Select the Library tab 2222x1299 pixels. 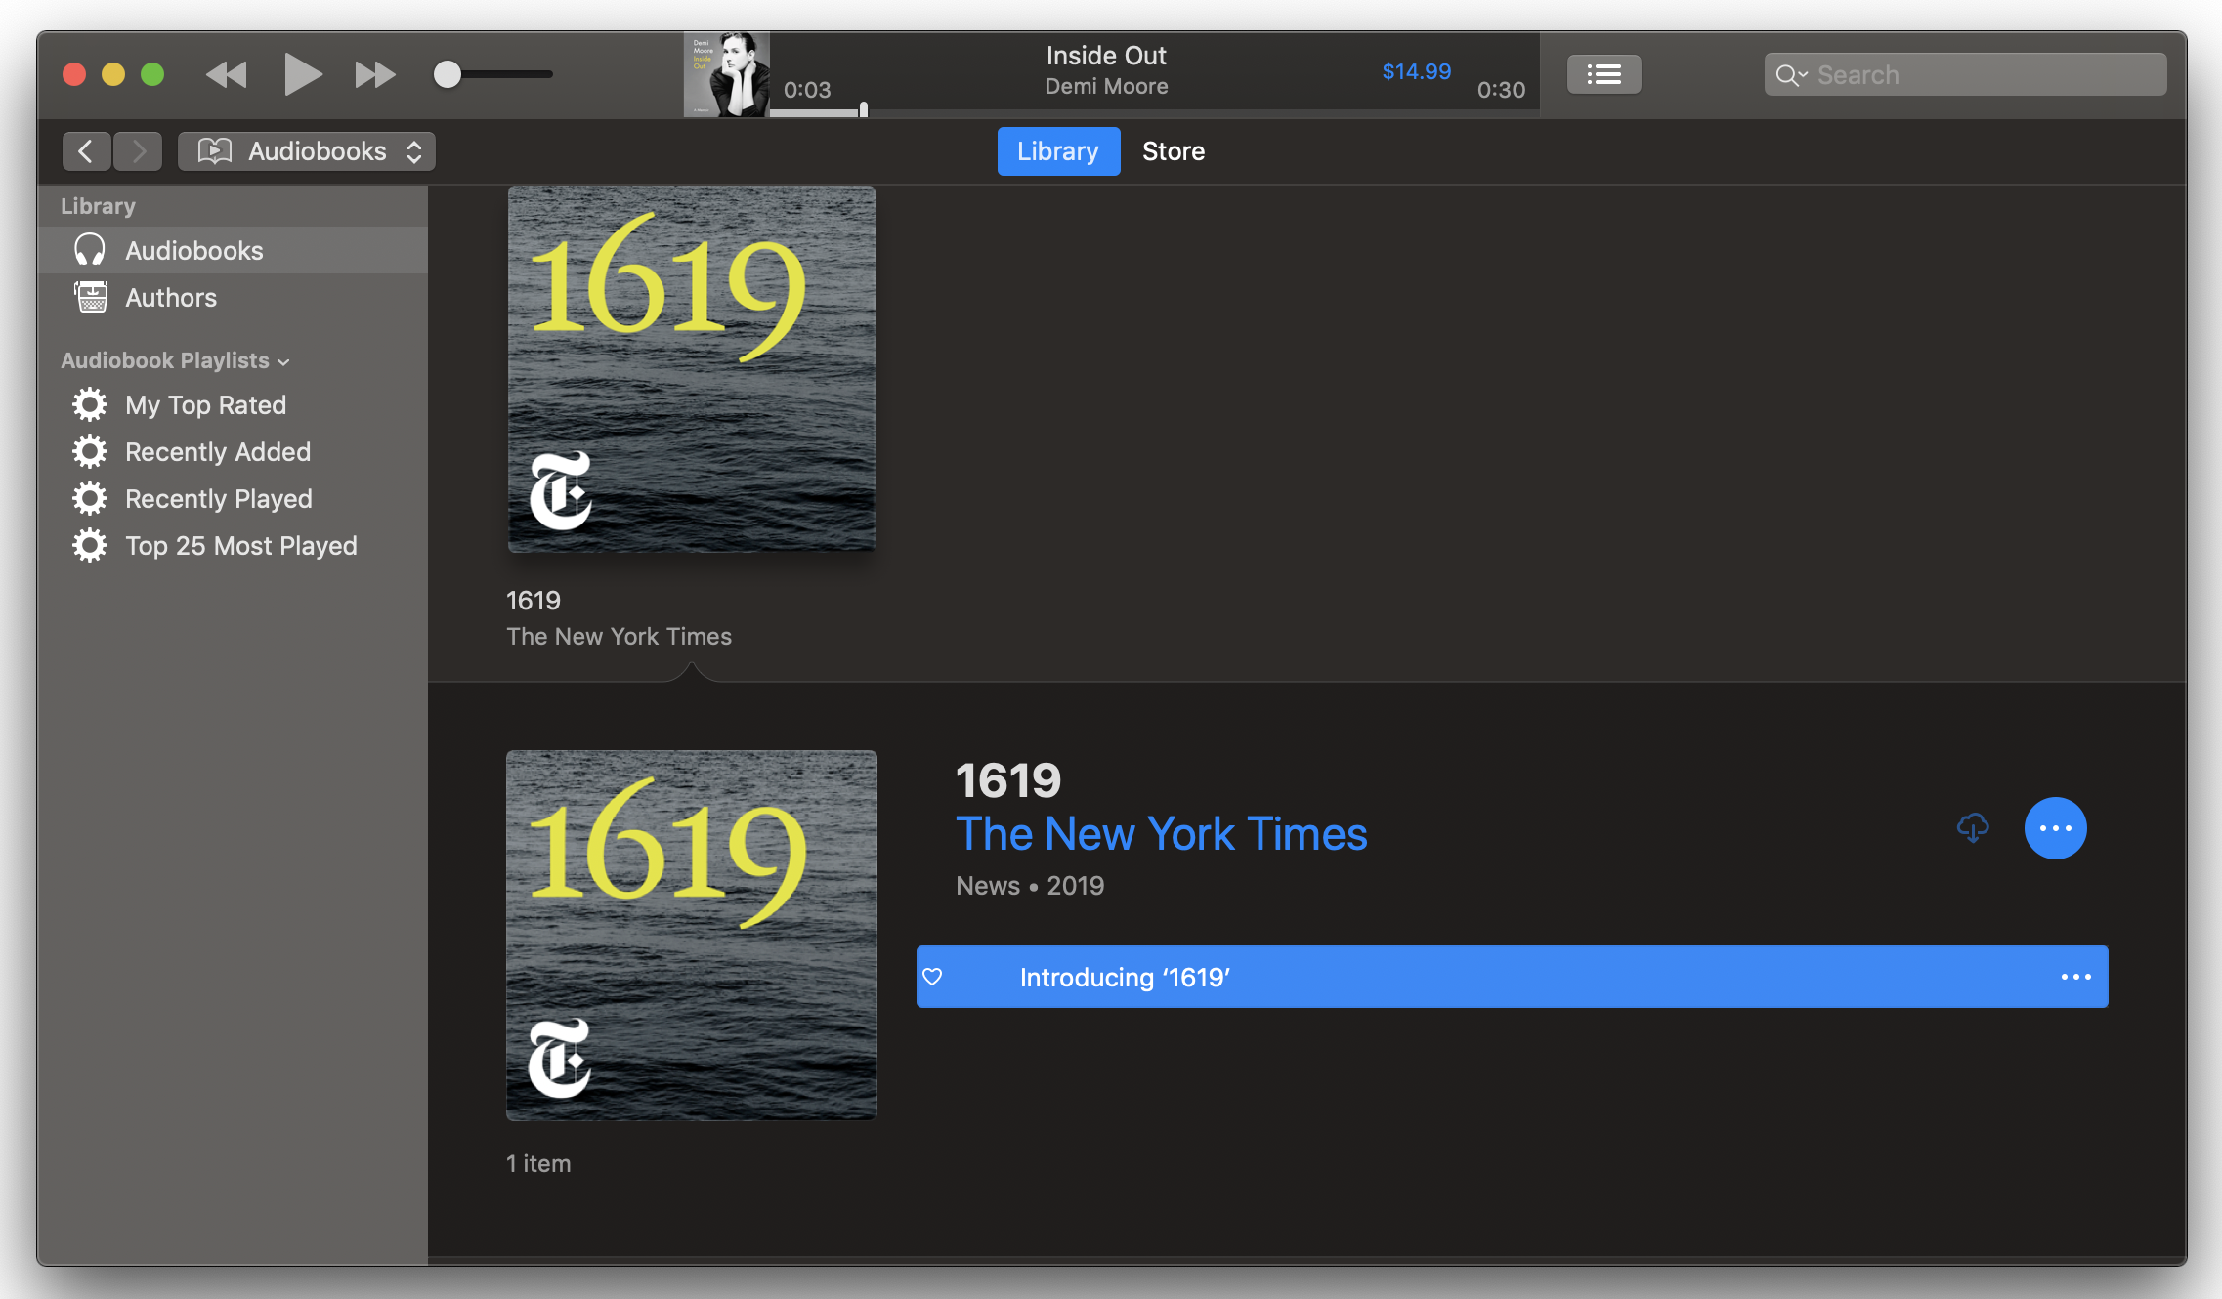pyautogui.click(x=1057, y=151)
